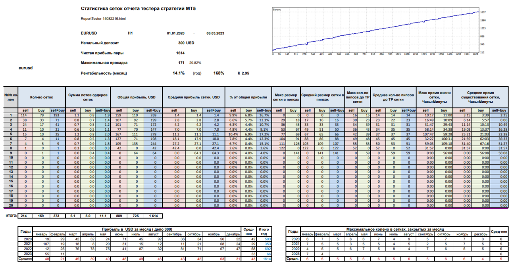Viewport: 512px width, 268px height.
Task: Select file name ReportTester-15082216.html
Action: click(x=103, y=18)
